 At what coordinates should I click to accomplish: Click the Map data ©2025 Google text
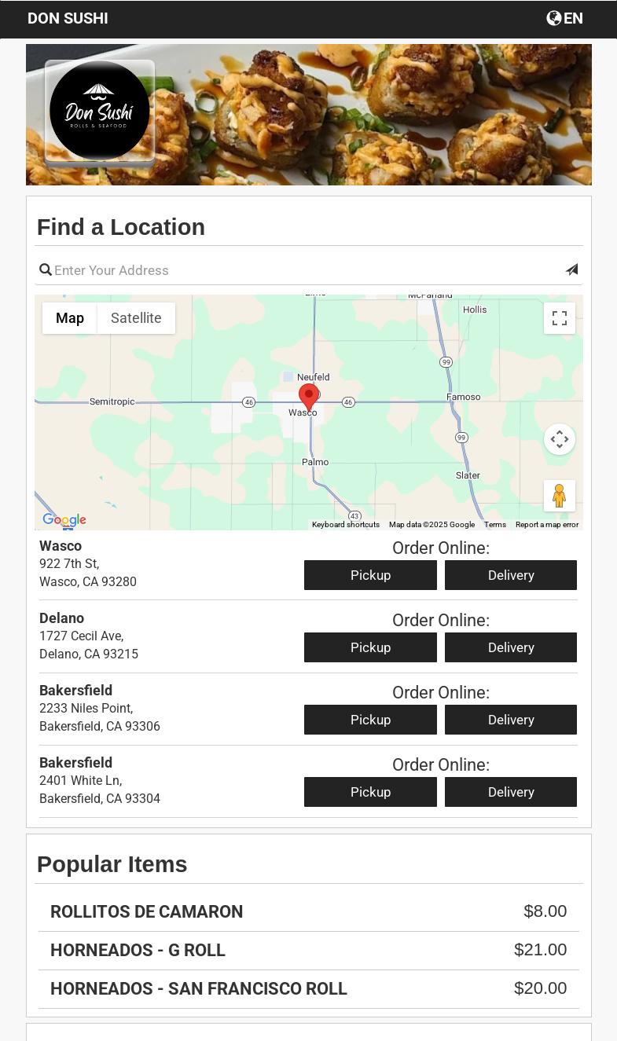pyautogui.click(x=432, y=525)
